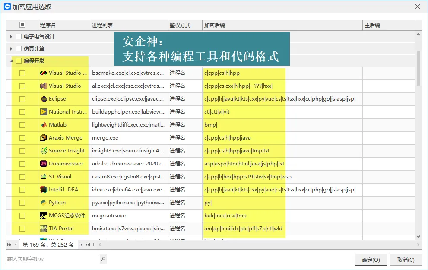Image resolution: width=428 pixels, height=270 pixels.
Task: Click the app logo in title bar
Action: pos(7,6)
